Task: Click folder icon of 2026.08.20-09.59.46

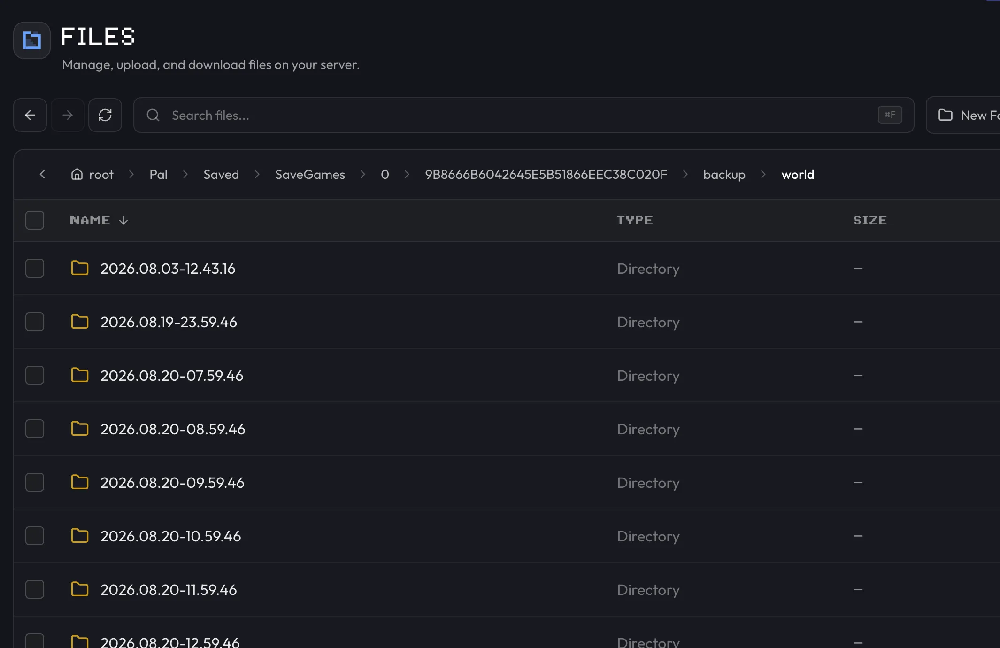Action: [x=80, y=482]
